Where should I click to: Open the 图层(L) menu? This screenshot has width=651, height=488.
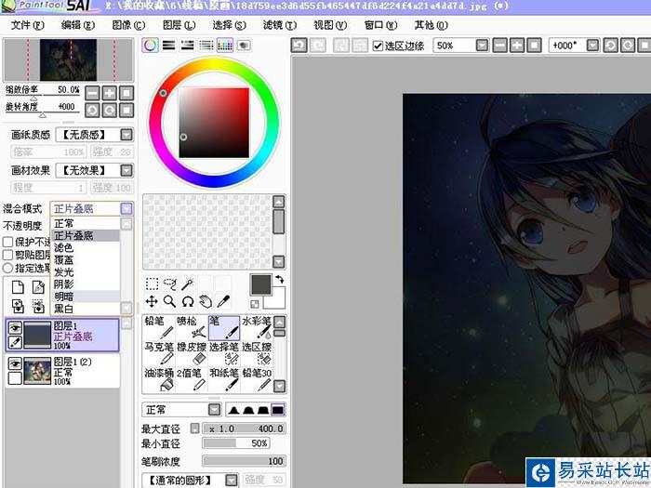(179, 25)
